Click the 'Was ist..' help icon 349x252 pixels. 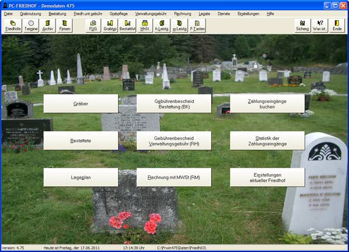tap(320, 26)
